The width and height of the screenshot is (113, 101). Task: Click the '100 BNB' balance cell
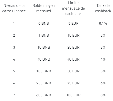pos(44,71)
